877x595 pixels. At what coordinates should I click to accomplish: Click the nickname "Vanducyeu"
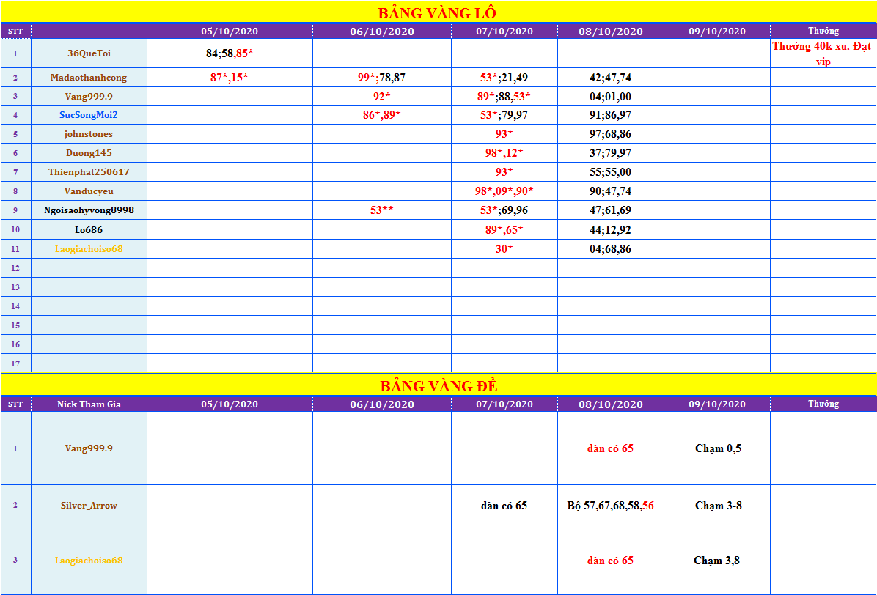coord(89,191)
